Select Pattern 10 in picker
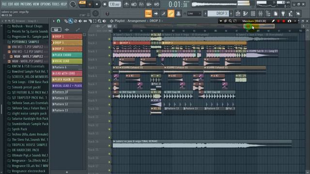Viewport: 310px width, 174px height. [67, 92]
